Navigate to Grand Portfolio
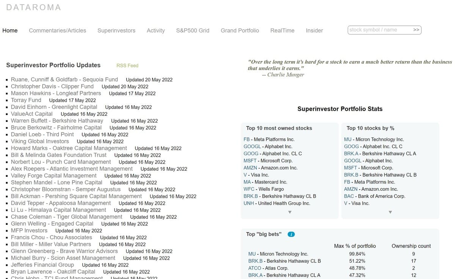455x279 pixels. point(240,30)
